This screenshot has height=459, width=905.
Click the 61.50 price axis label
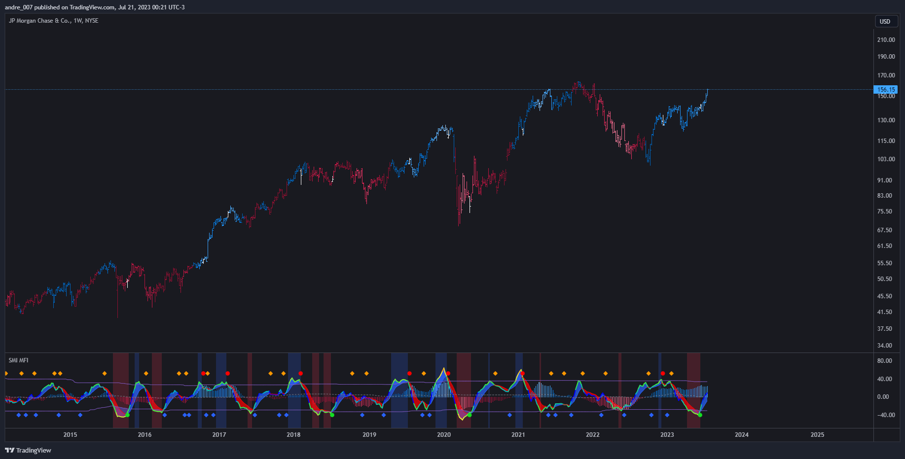click(x=885, y=246)
